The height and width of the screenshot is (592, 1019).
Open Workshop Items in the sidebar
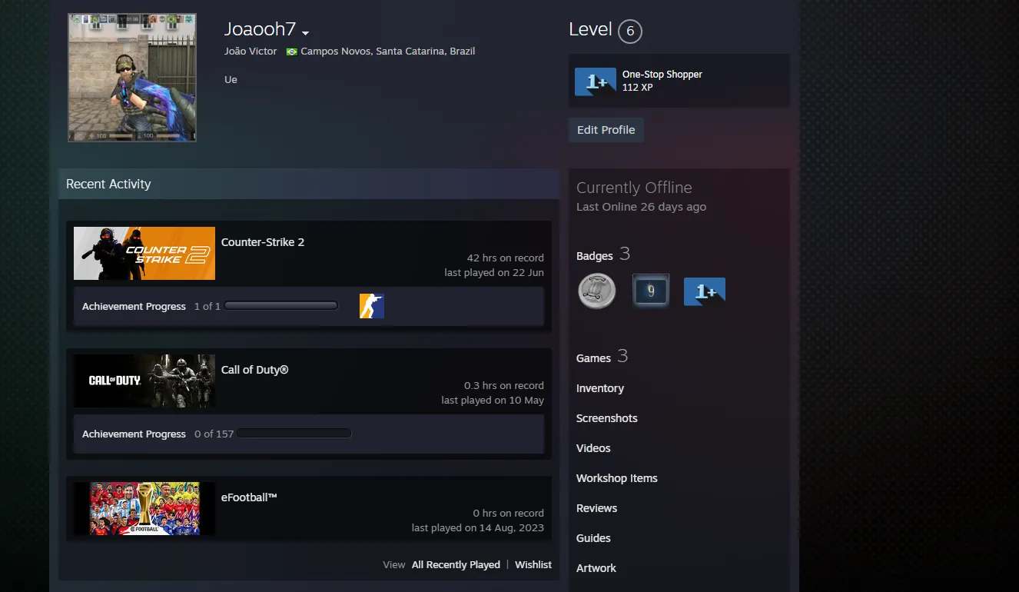click(617, 478)
